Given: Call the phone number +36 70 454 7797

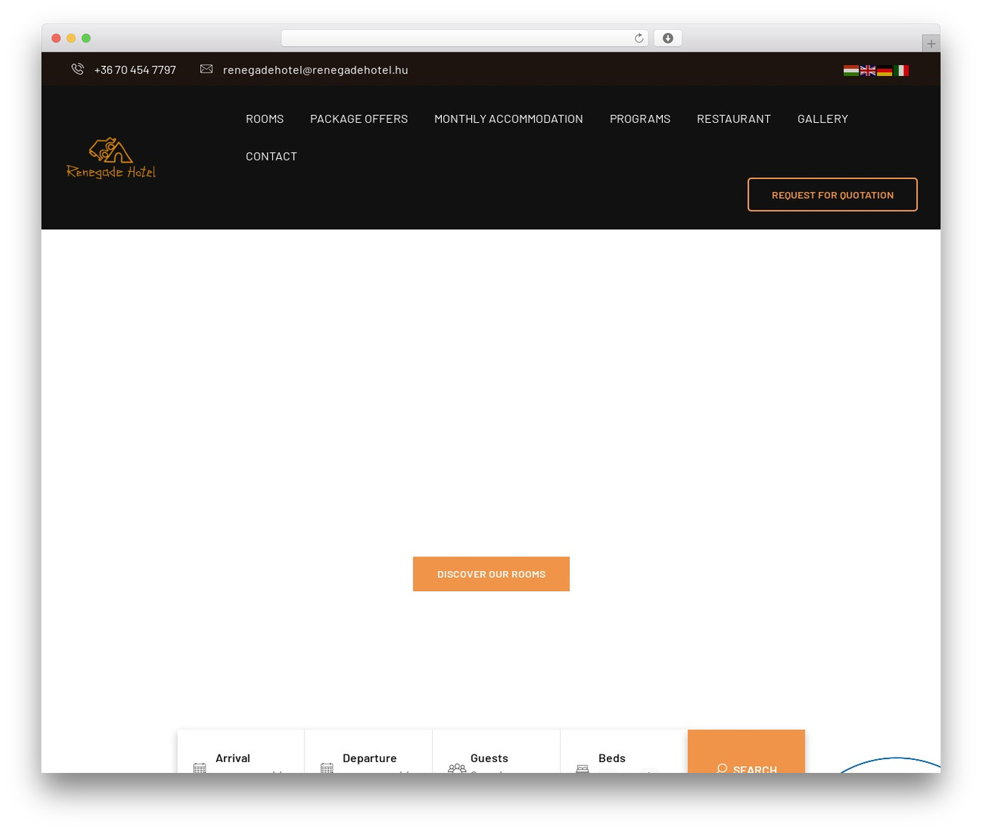Looking at the screenshot, I should [x=135, y=70].
